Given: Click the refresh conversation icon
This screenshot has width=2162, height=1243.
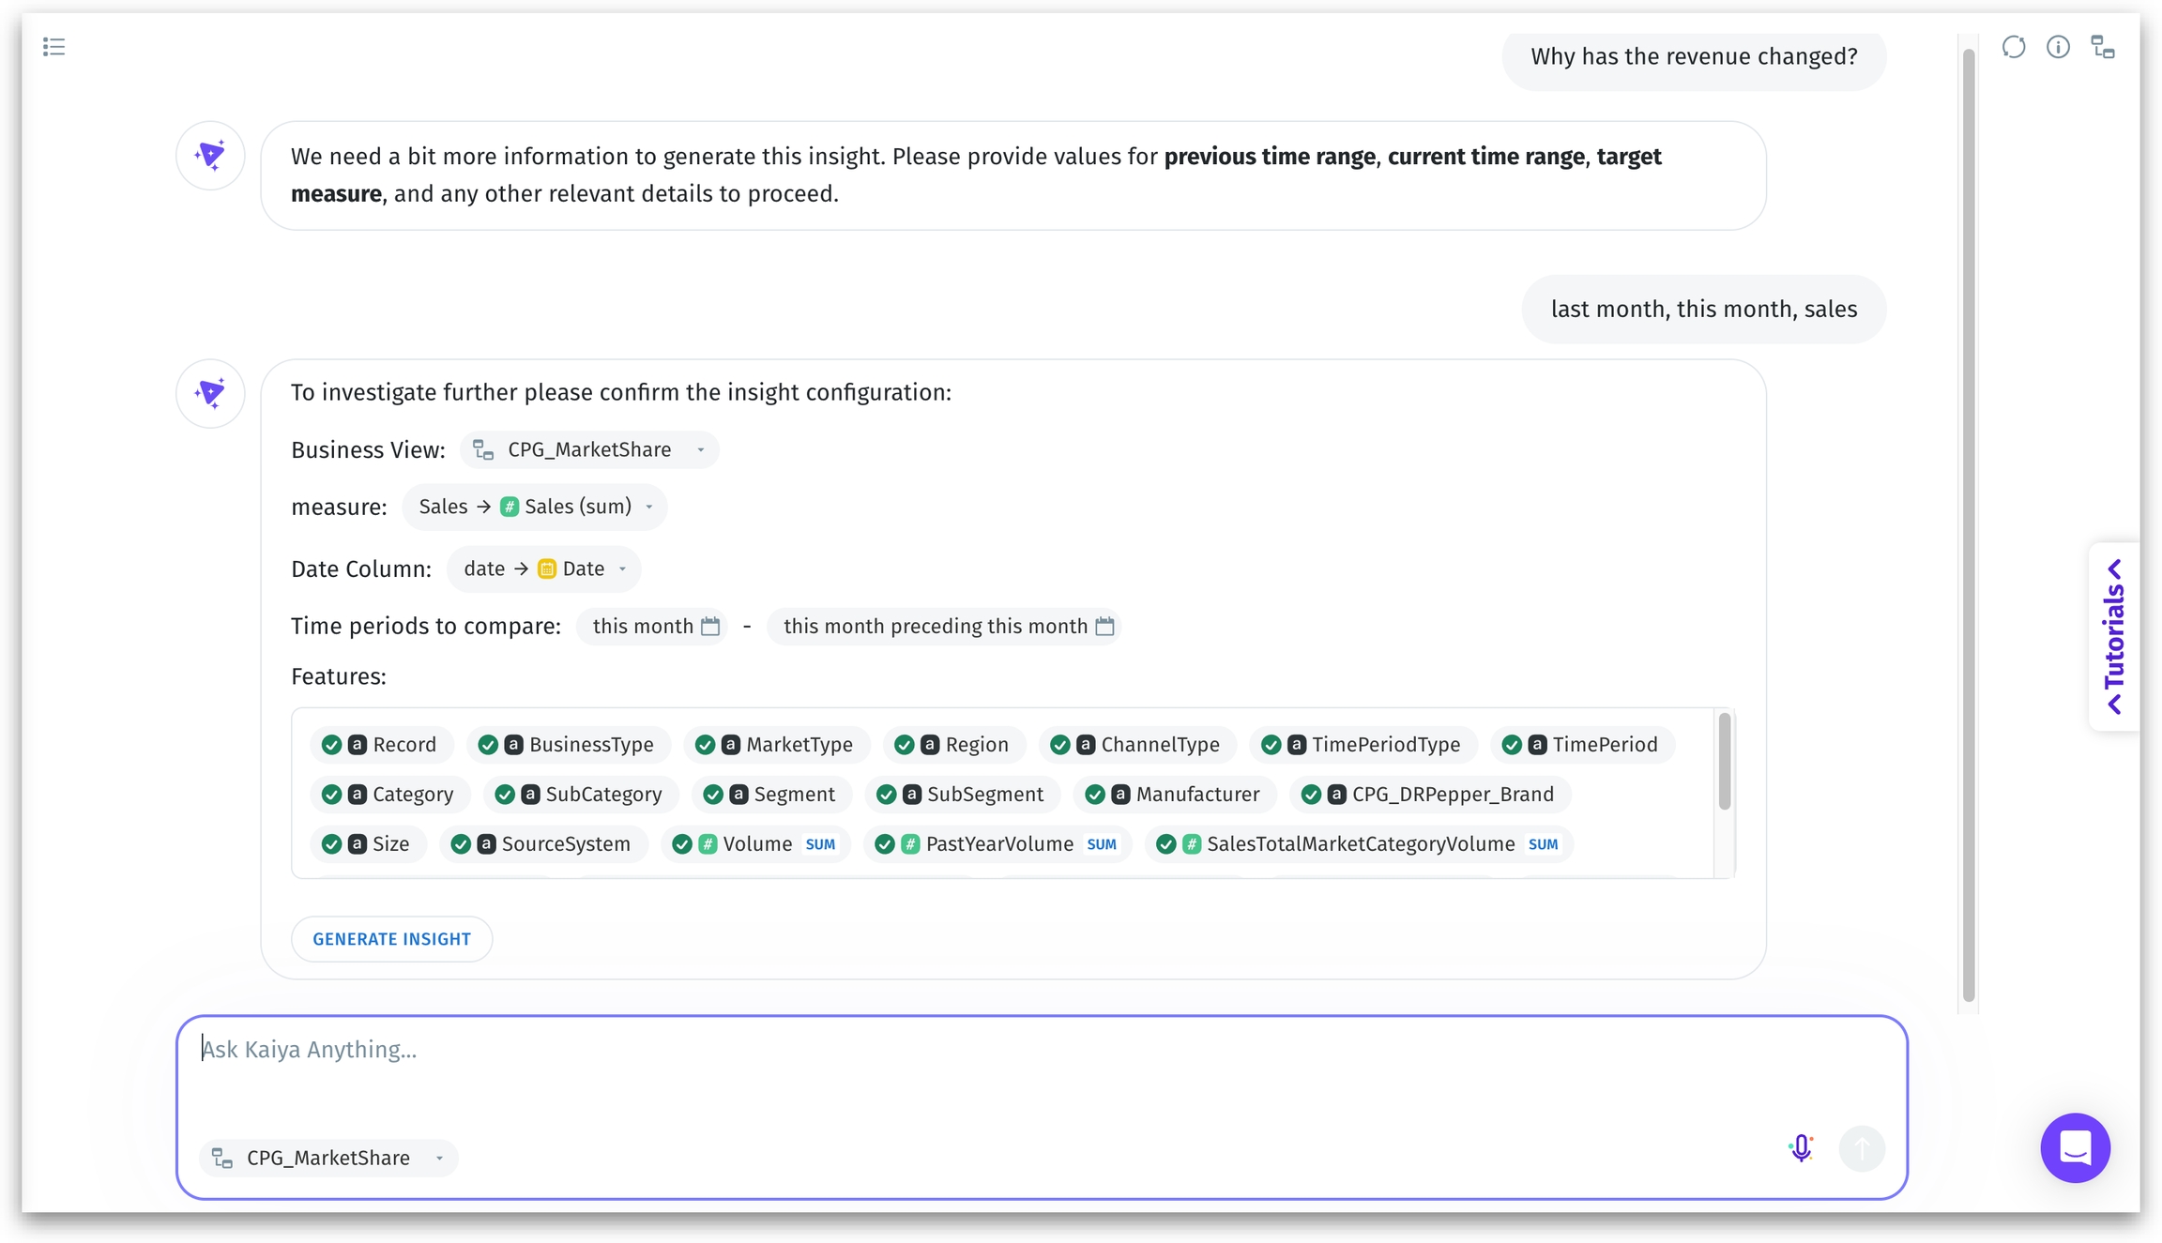Looking at the screenshot, I should click(x=2013, y=47).
